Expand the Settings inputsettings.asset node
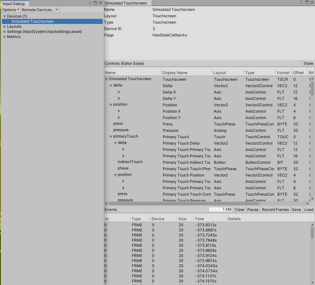315x285 pixels. click(4, 32)
